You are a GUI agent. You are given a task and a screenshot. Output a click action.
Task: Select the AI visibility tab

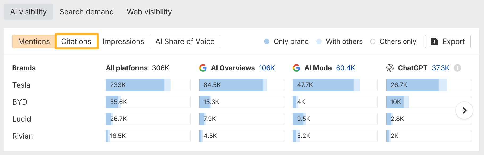pyautogui.click(x=28, y=12)
